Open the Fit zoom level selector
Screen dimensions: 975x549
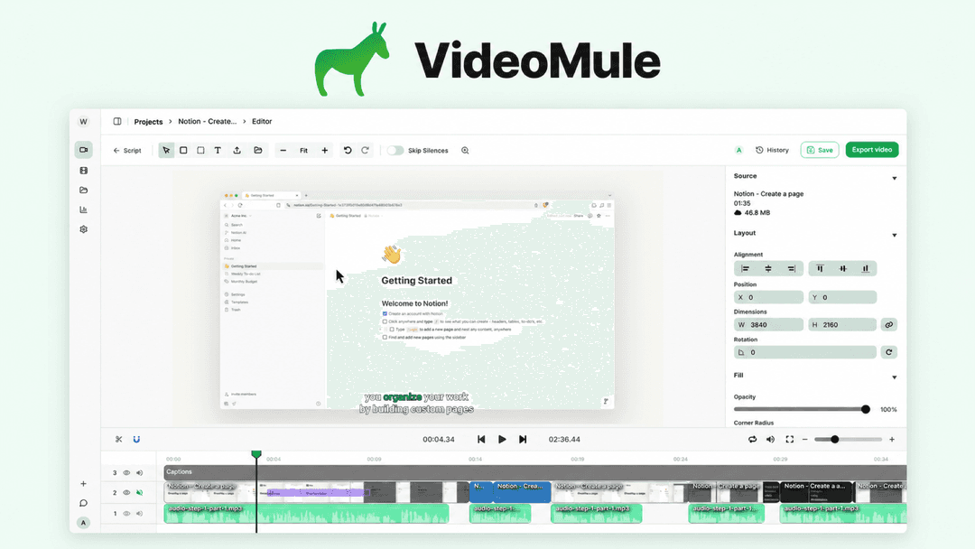click(x=303, y=151)
